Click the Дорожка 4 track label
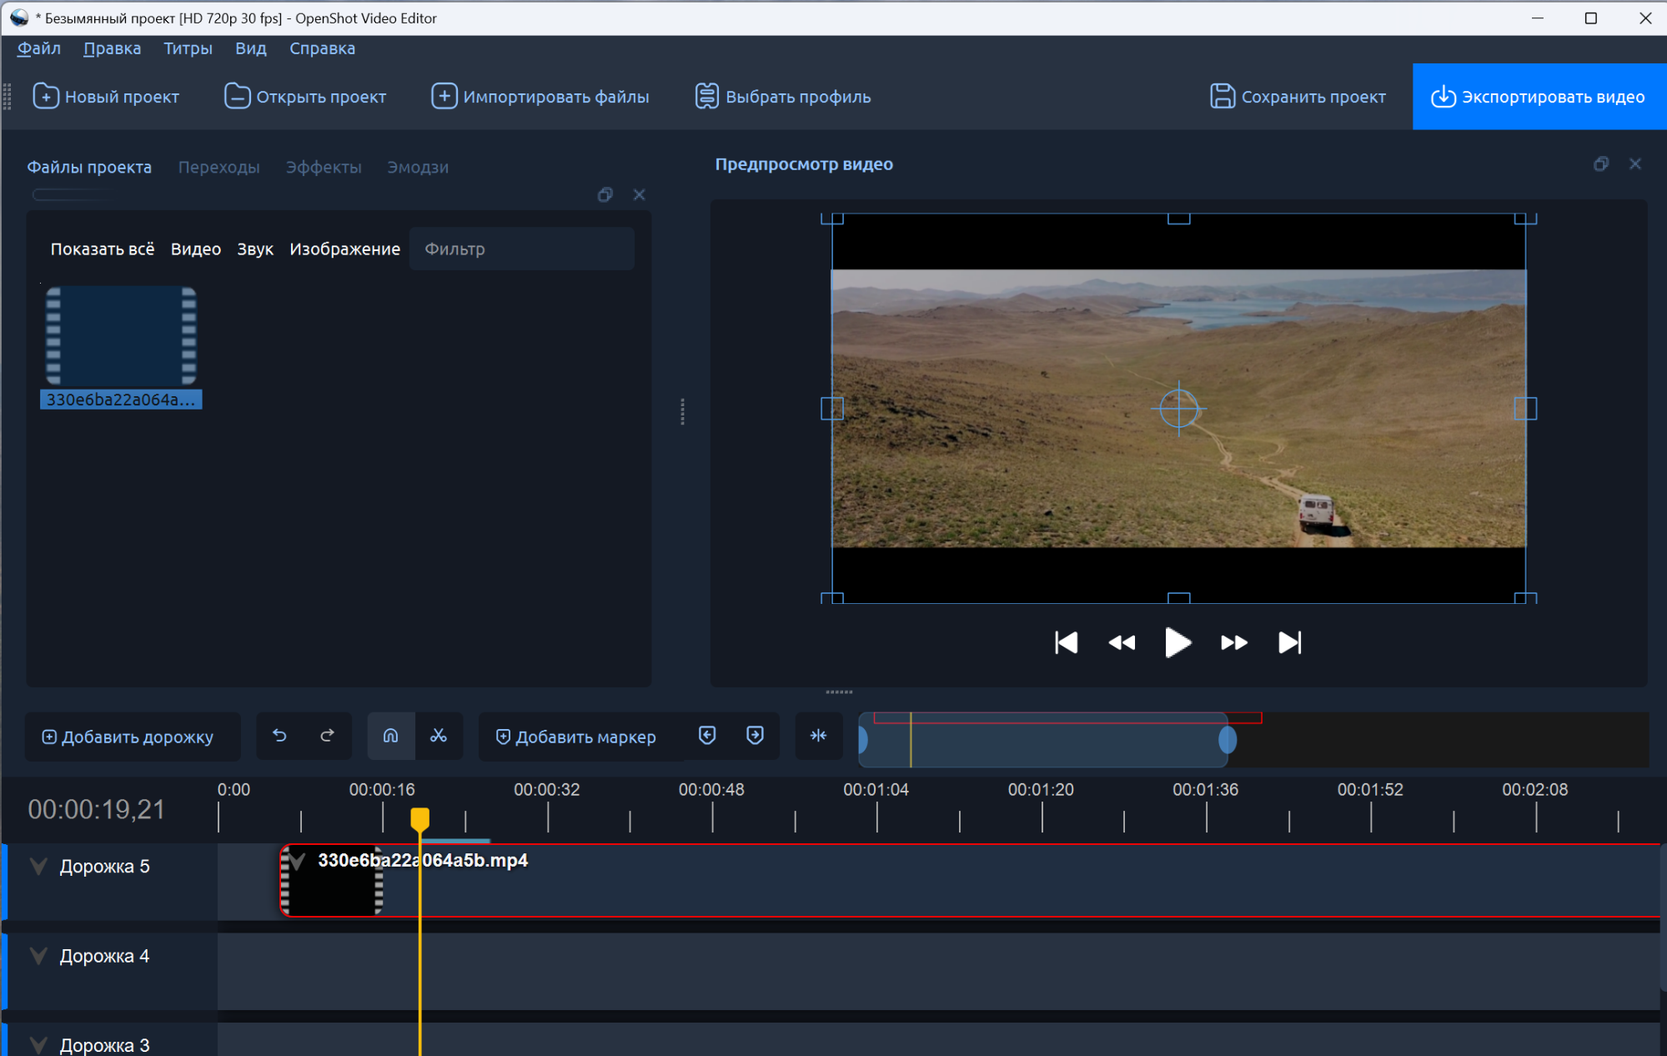 pyautogui.click(x=104, y=956)
